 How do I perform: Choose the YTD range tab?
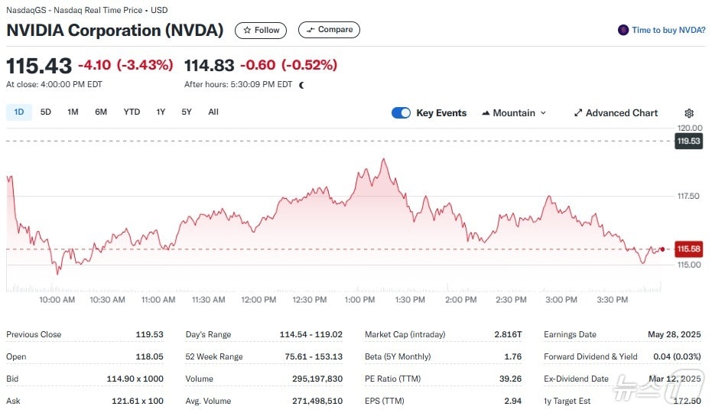pyautogui.click(x=132, y=112)
